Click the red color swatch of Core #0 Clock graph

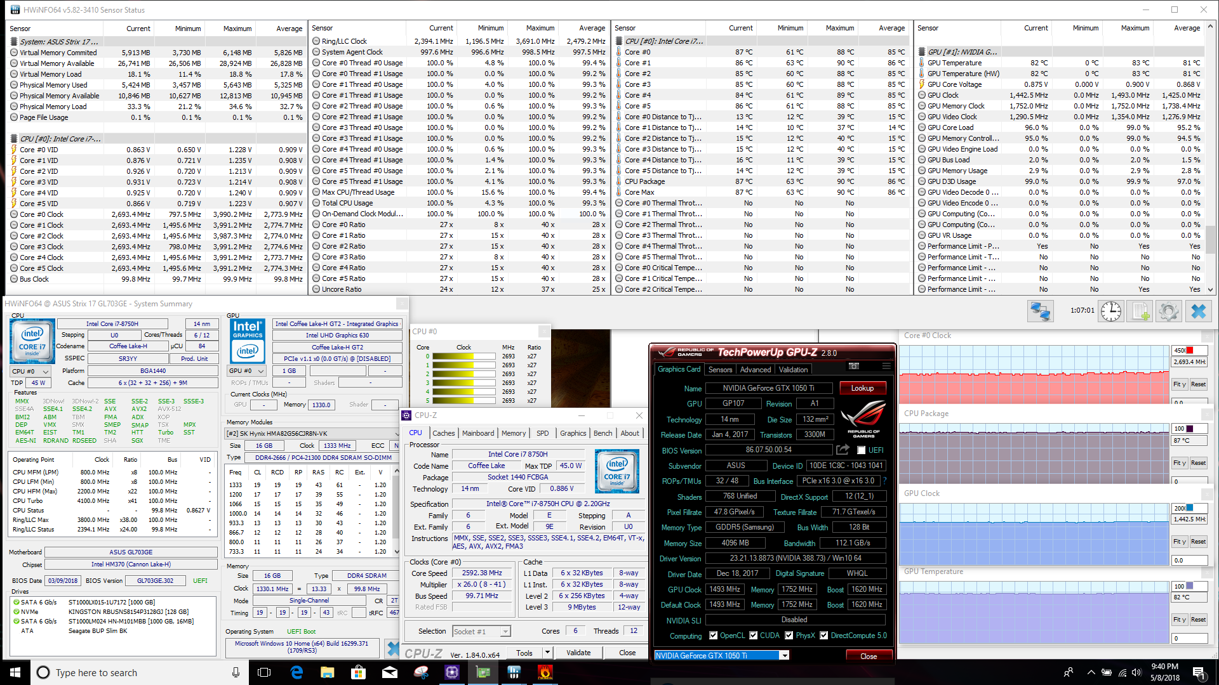[1189, 350]
